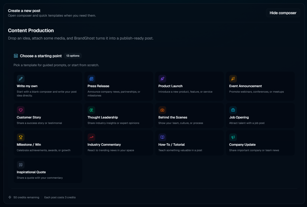Screen dimensions: 307x207
Task: Click 'Celebrate achievements, awards, or growth' text
Action: pos(43,150)
